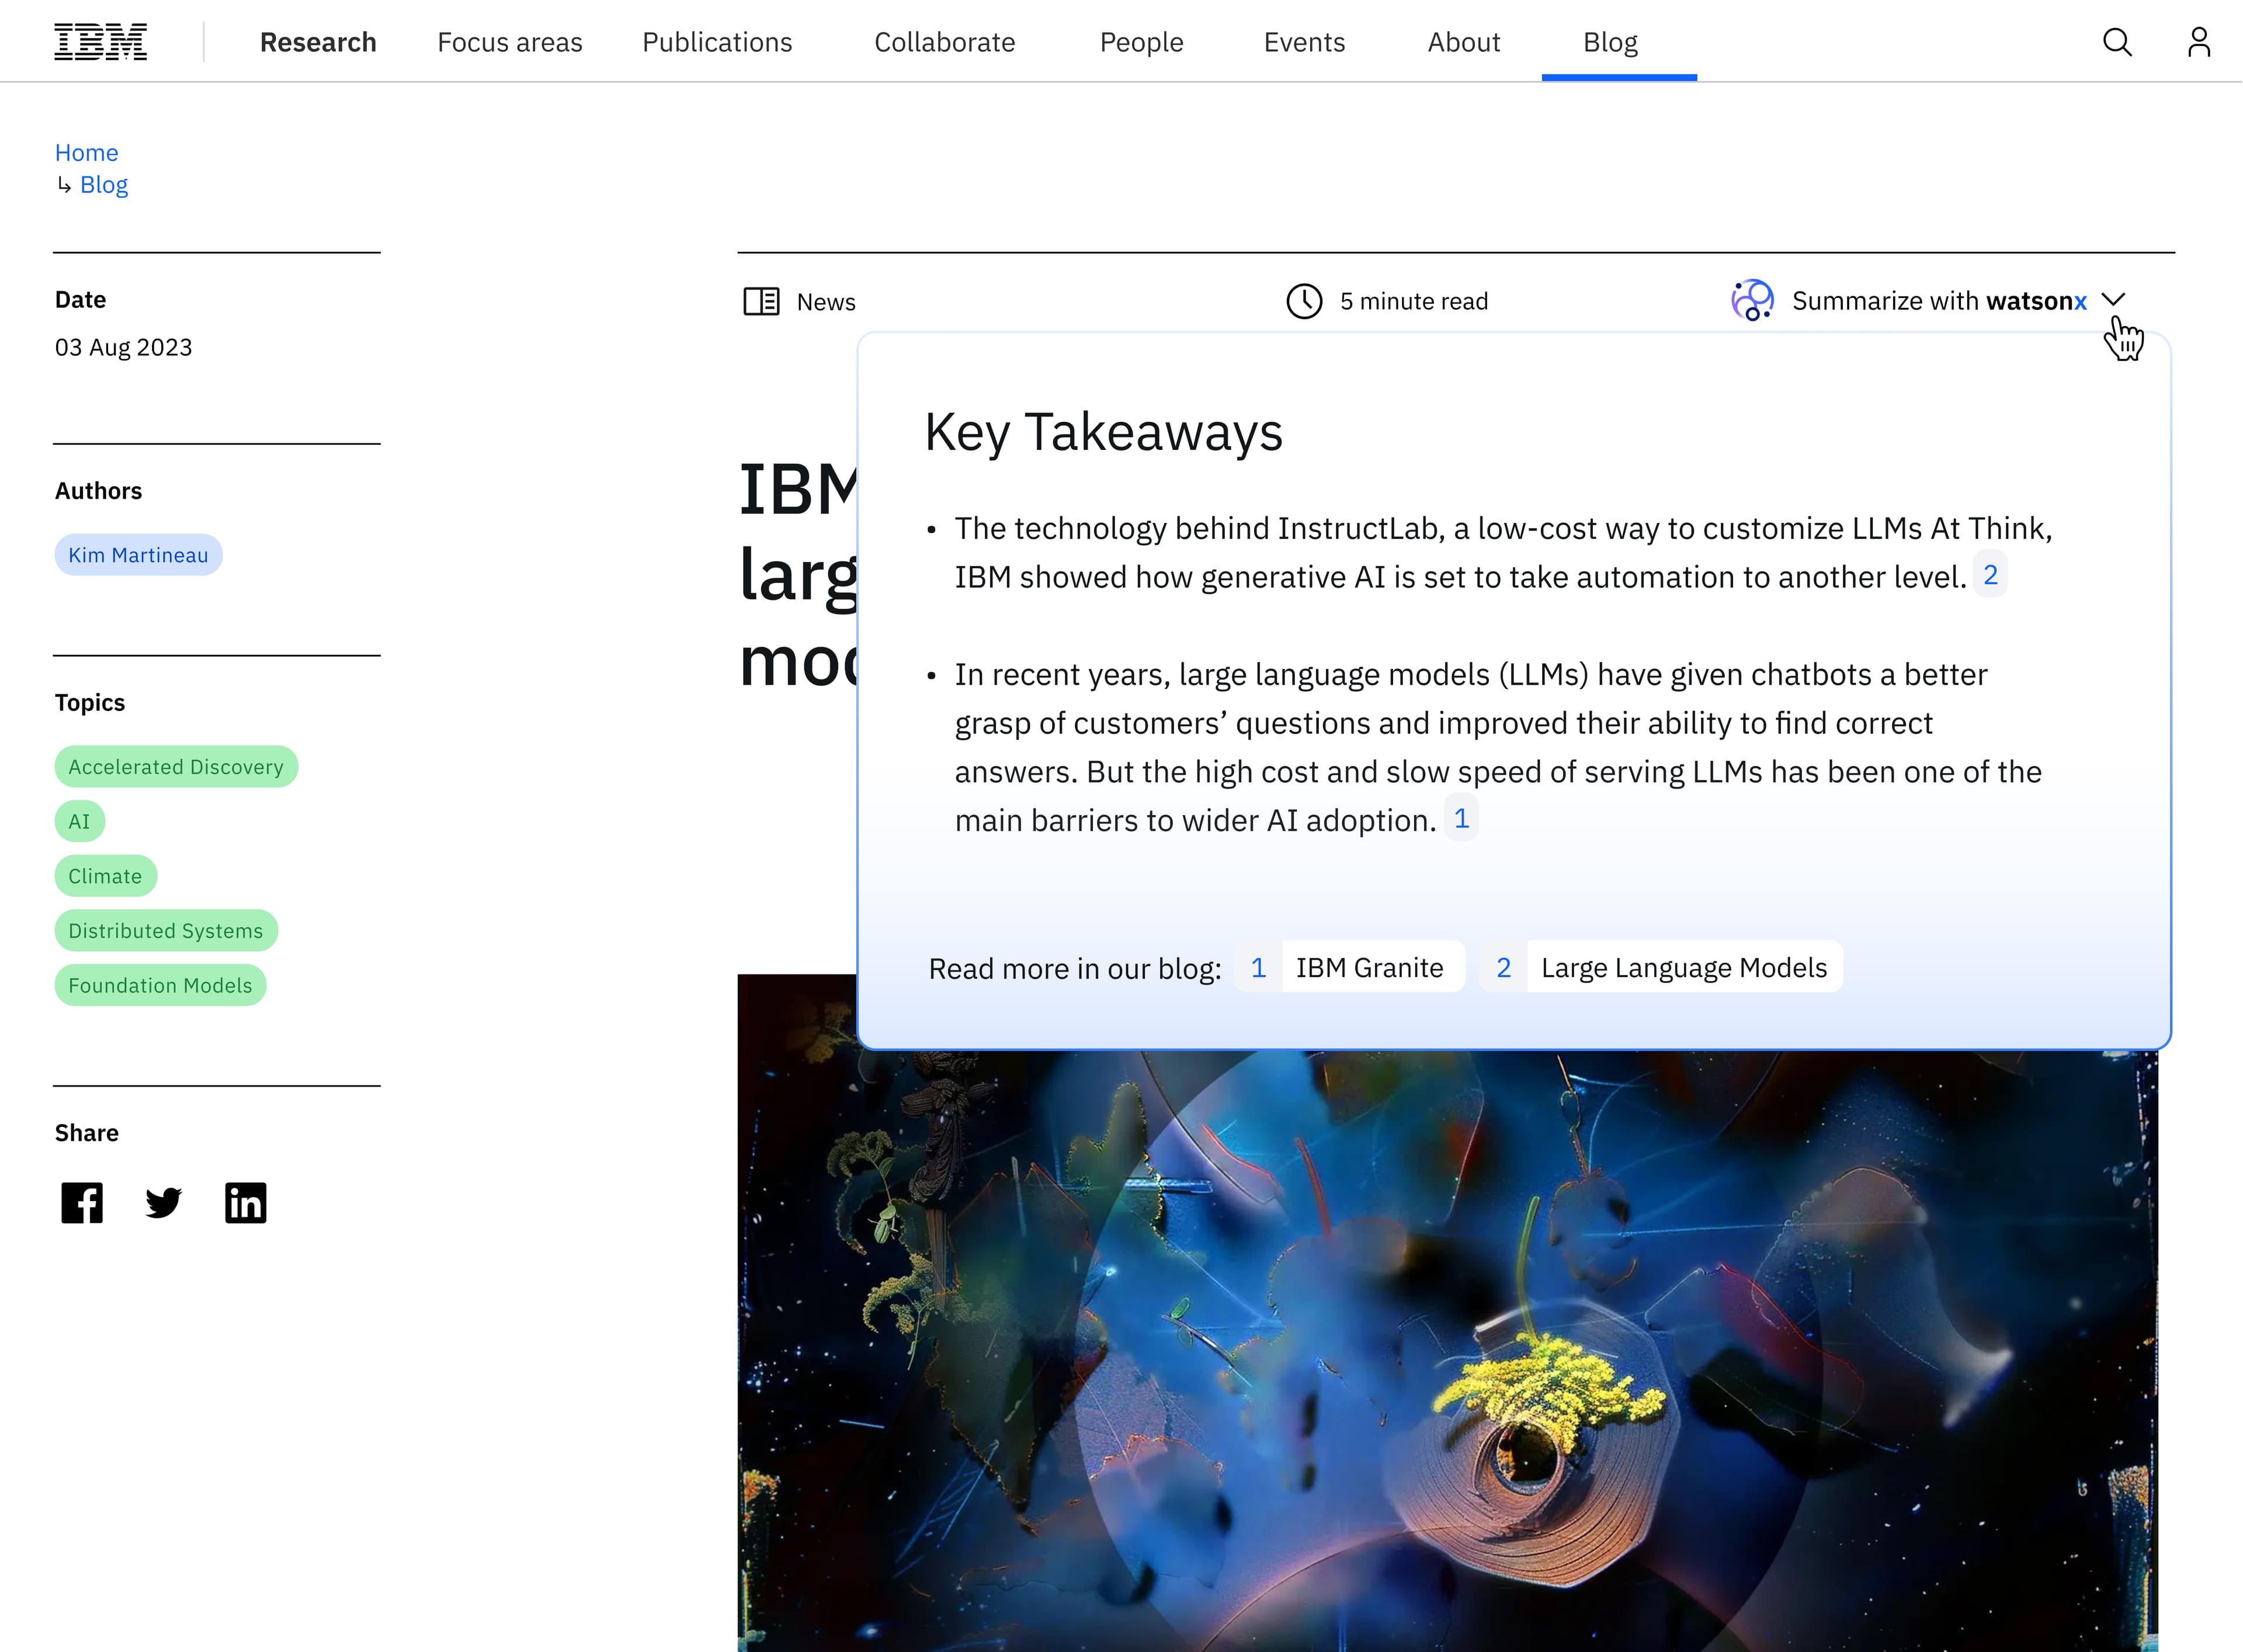
Task: Click the News article type icon
Action: [x=762, y=301]
